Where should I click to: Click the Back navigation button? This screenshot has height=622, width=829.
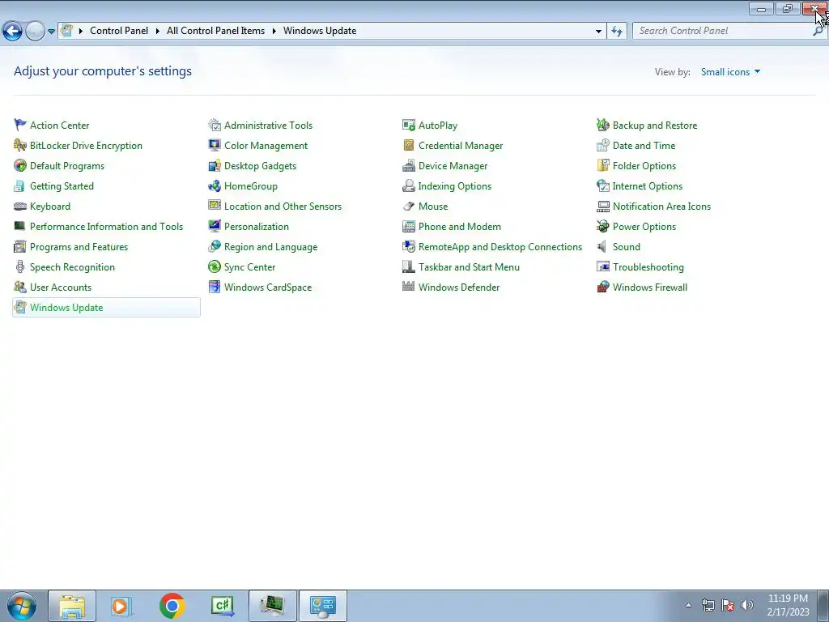(x=12, y=32)
